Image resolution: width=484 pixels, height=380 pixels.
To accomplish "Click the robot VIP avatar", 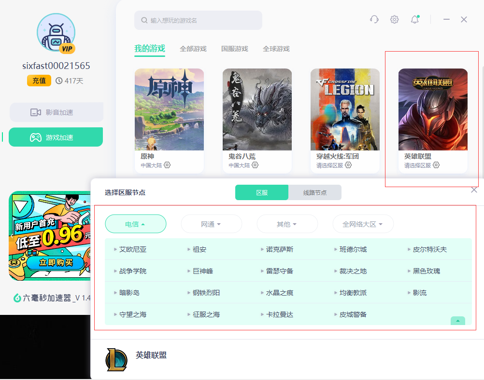I will [56, 33].
